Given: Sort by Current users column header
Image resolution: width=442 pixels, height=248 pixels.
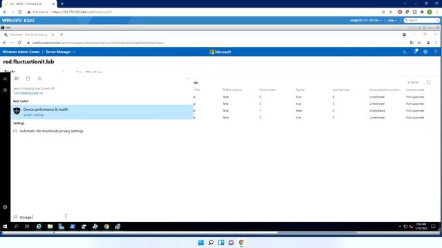Looking at the screenshot, I should pos(267,90).
